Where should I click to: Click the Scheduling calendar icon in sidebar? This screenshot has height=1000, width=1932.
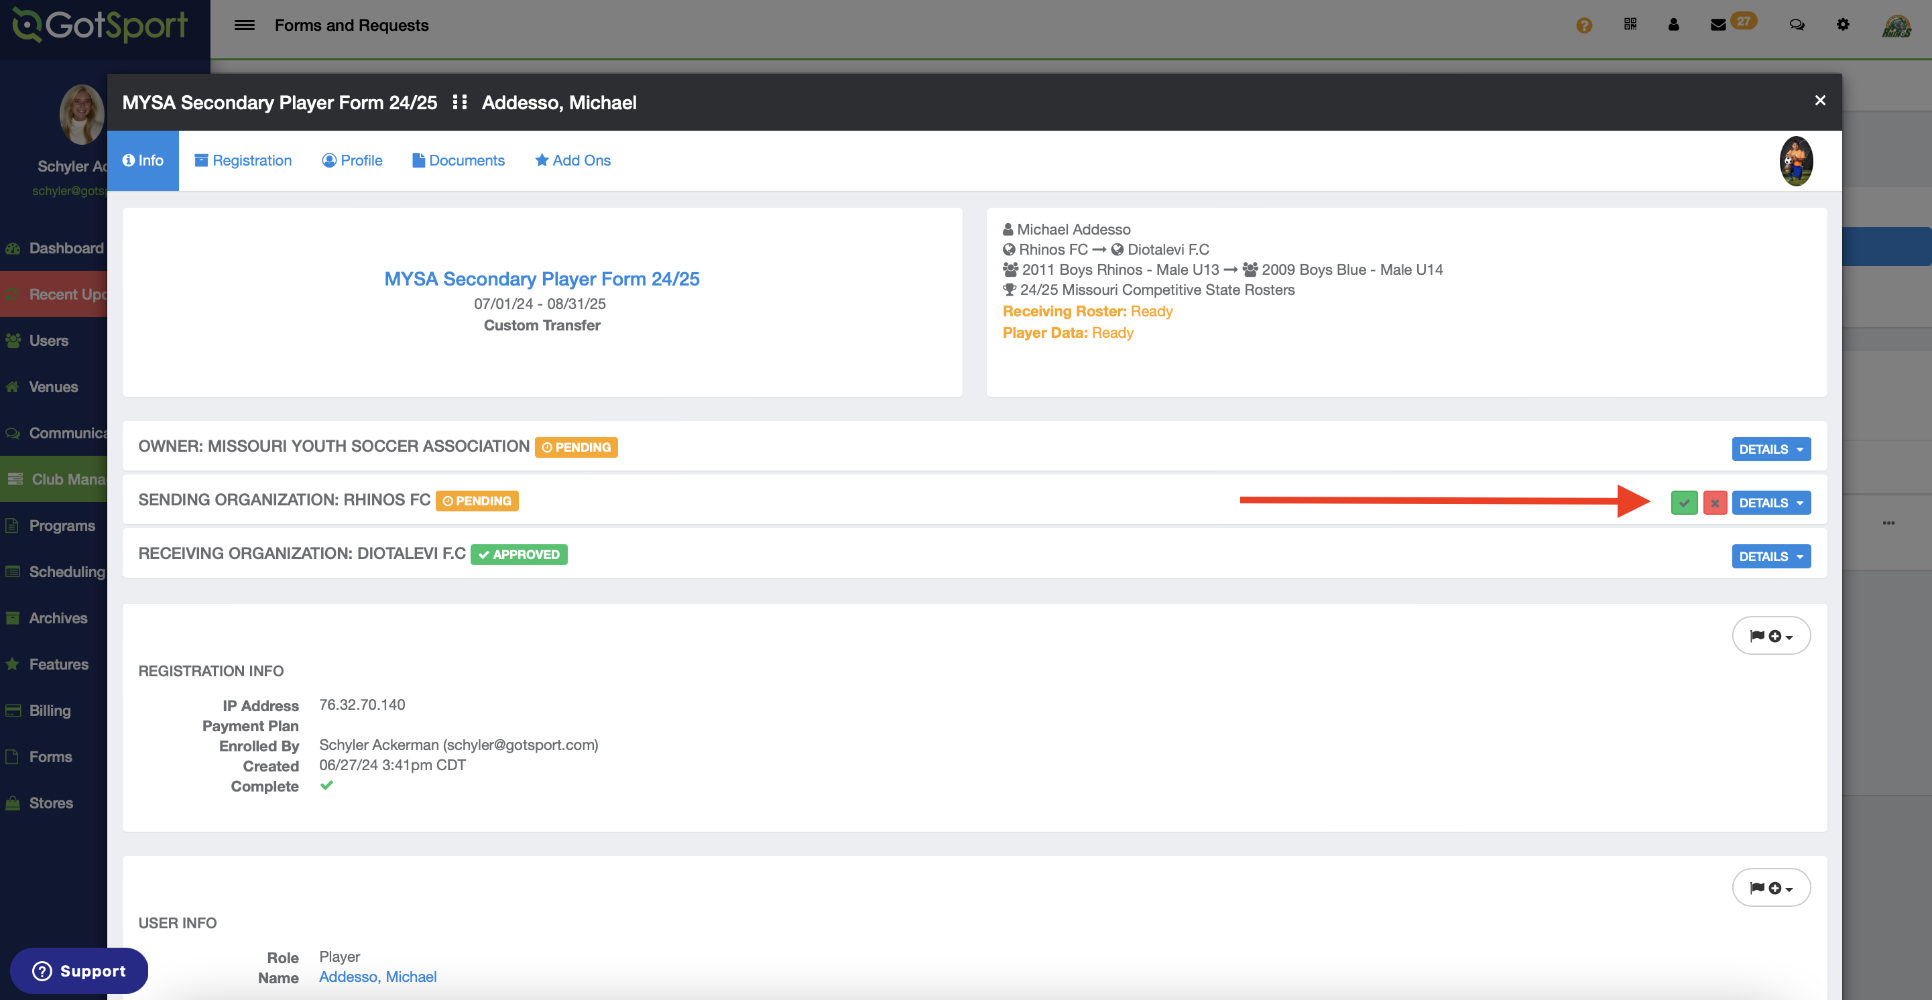13,571
